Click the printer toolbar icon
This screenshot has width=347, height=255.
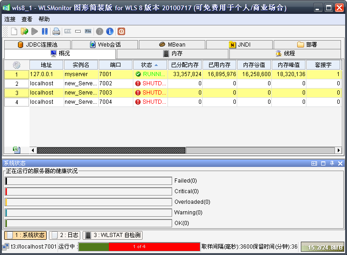coord(56,31)
